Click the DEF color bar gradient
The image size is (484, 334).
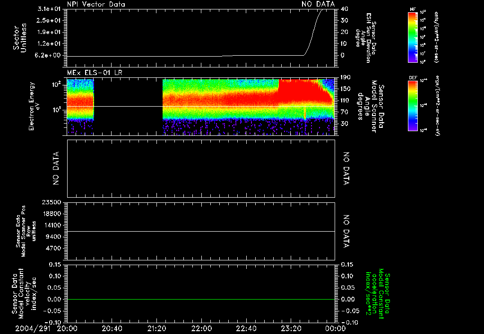pos(413,106)
